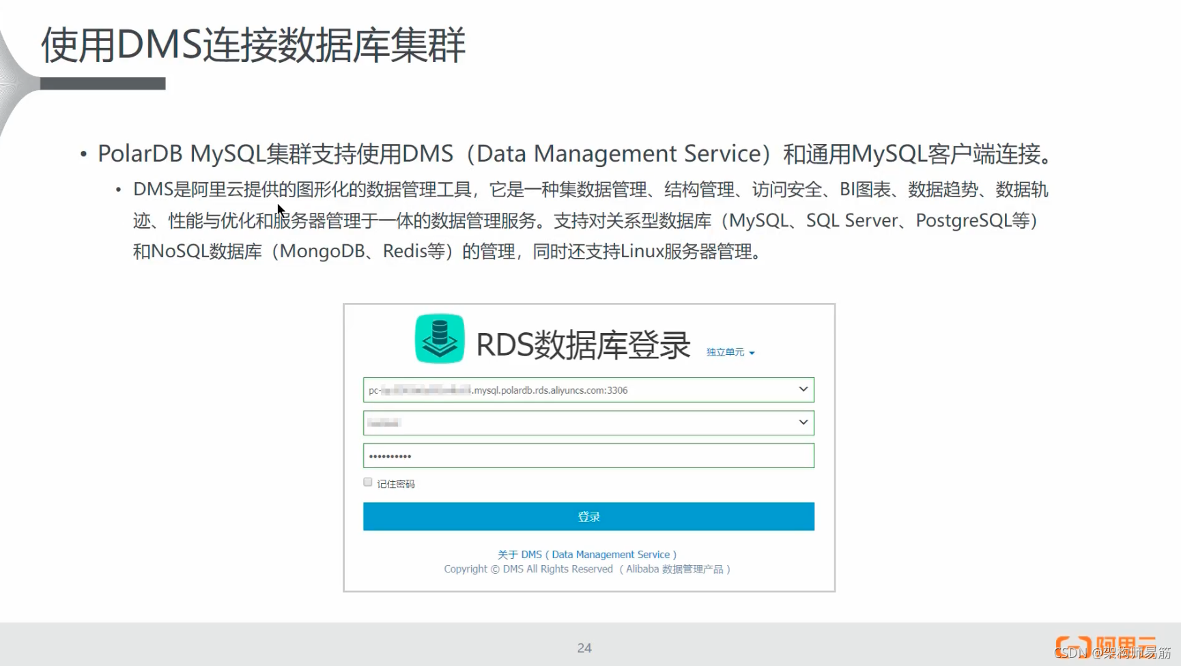Open the 关于 DMS (Data Management Service) link

tap(587, 555)
